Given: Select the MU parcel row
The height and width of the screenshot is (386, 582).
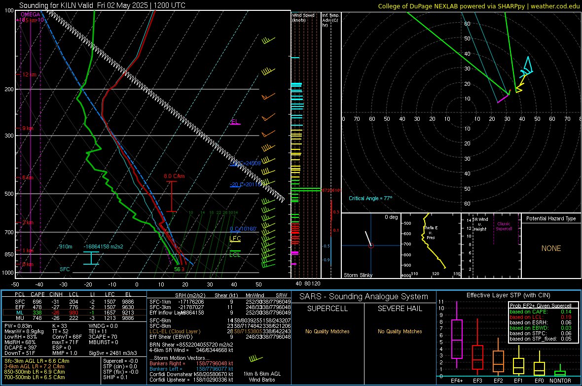Looking at the screenshot, I should point(74,318).
